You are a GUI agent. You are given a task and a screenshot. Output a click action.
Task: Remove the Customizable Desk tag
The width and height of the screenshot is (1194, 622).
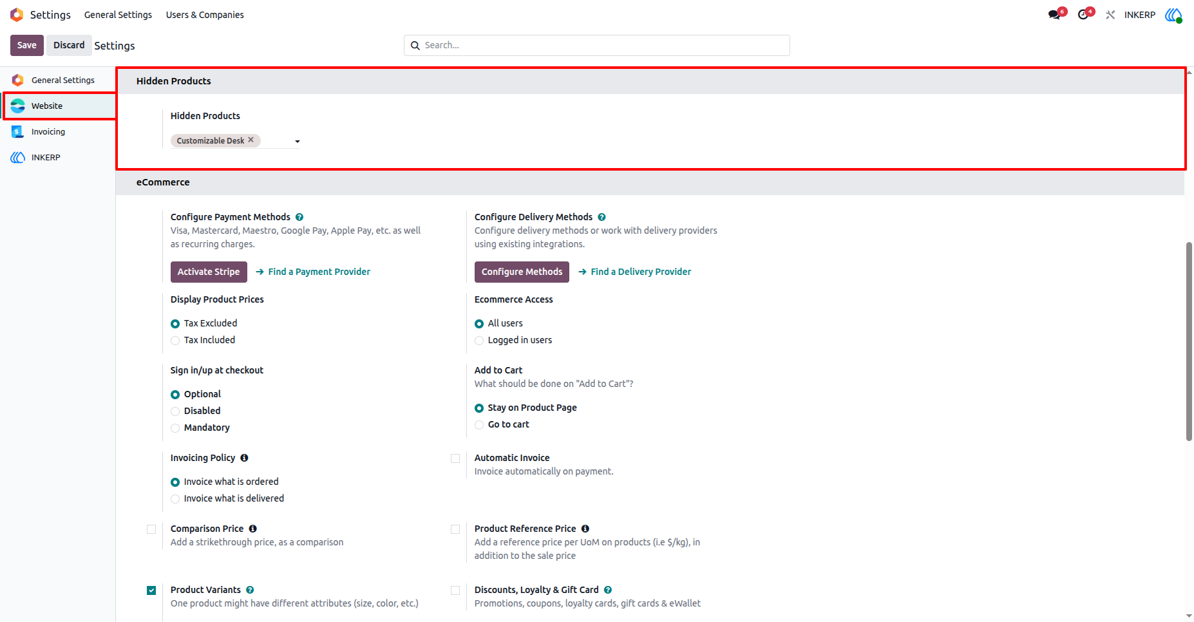(x=251, y=140)
